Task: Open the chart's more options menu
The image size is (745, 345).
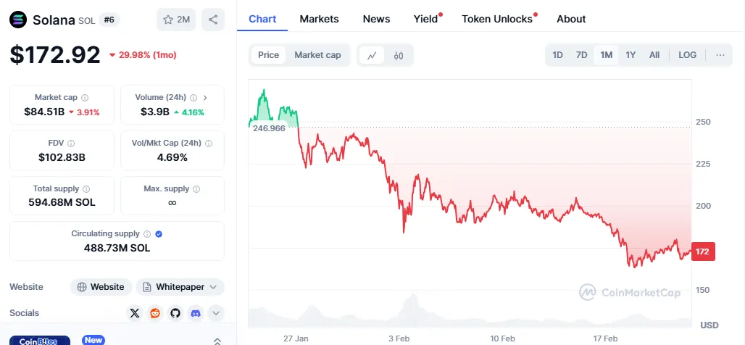Action: coord(720,55)
